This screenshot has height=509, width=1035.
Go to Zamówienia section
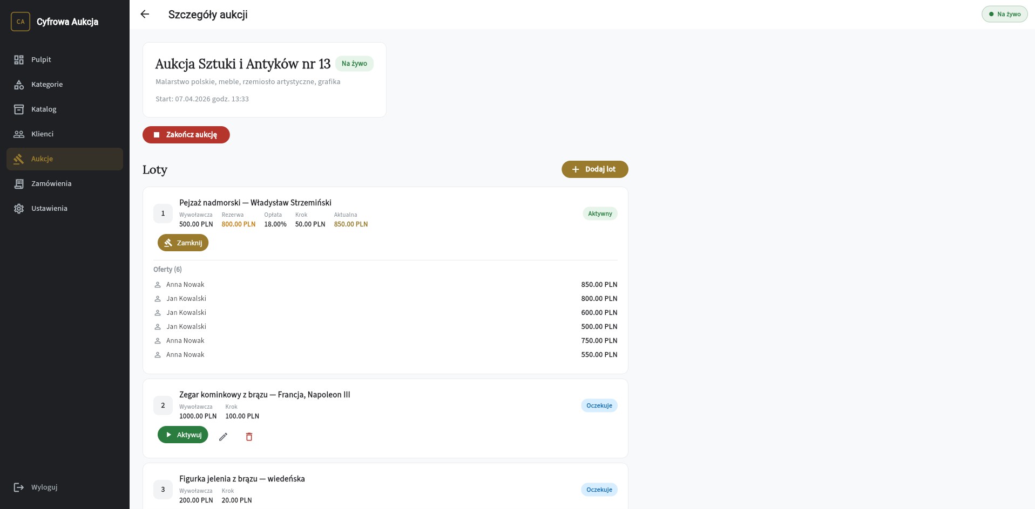pos(51,184)
